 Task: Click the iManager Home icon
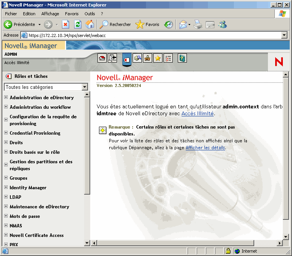(x=102, y=58)
